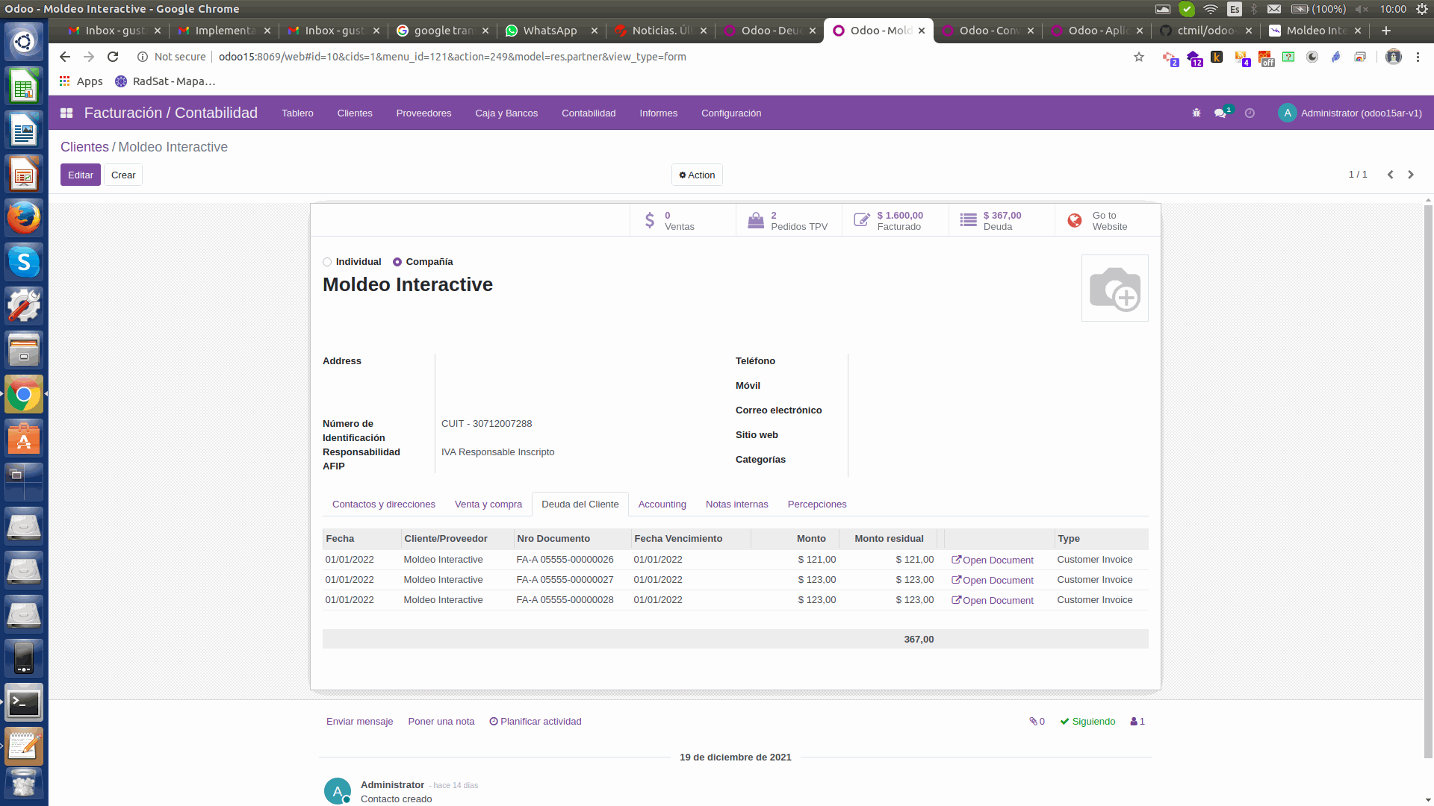
Task: Open Document for FA-A 05555-00000026
Action: [993, 560]
